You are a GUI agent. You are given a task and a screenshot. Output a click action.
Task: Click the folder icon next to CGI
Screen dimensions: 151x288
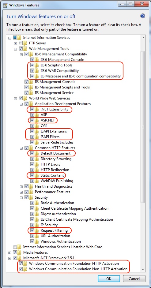[x=37, y=126]
